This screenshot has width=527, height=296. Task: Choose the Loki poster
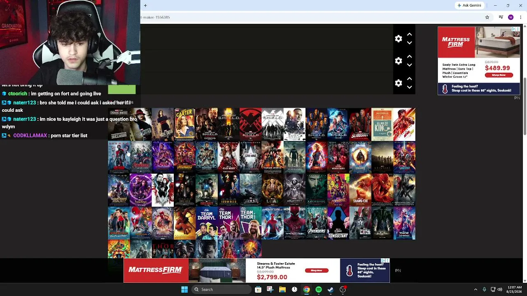pos(272,190)
